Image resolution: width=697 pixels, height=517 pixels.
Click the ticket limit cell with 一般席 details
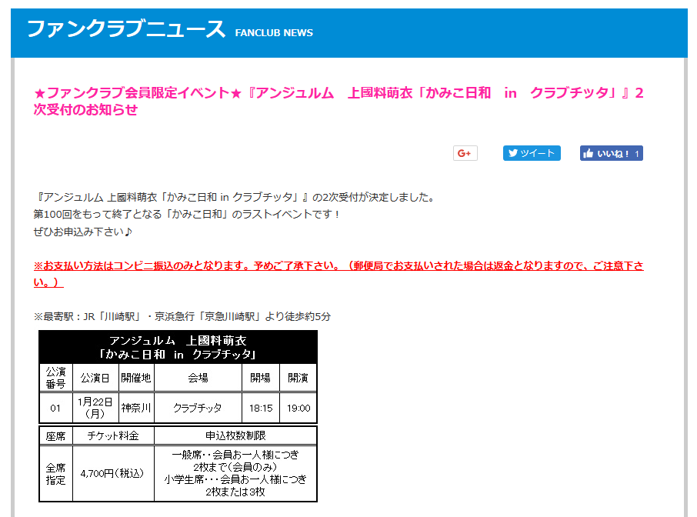pyautogui.click(x=235, y=474)
